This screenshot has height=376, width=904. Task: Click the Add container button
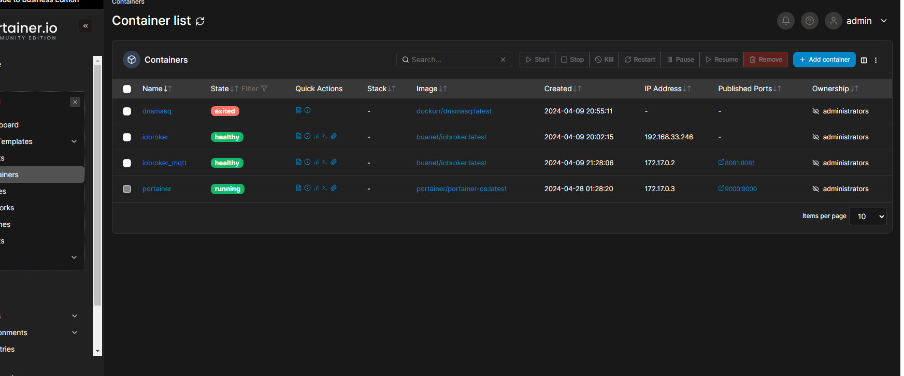(824, 60)
